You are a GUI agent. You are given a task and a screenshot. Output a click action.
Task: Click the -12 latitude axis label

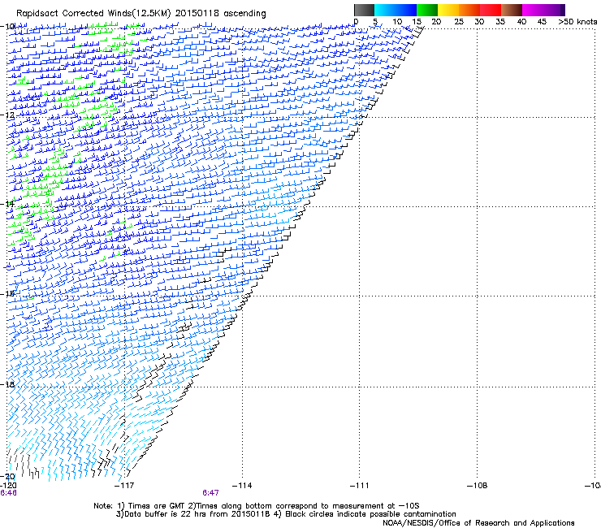tap(7, 115)
